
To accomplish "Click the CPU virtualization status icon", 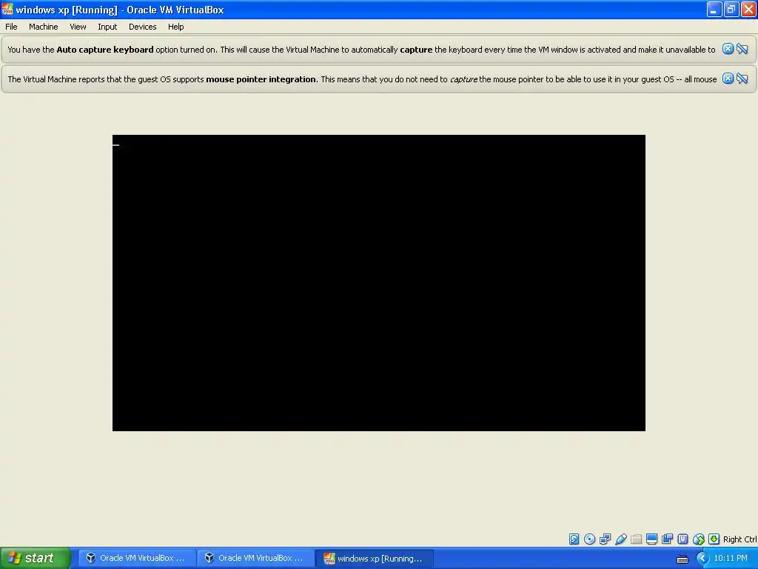I will pyautogui.click(x=682, y=539).
